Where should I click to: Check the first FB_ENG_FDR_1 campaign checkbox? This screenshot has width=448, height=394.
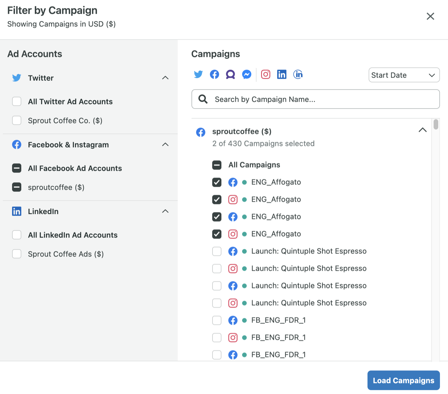217,320
